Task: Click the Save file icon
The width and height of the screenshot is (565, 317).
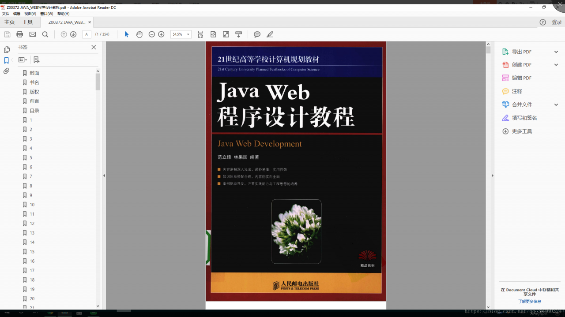Action: pyautogui.click(x=7, y=34)
